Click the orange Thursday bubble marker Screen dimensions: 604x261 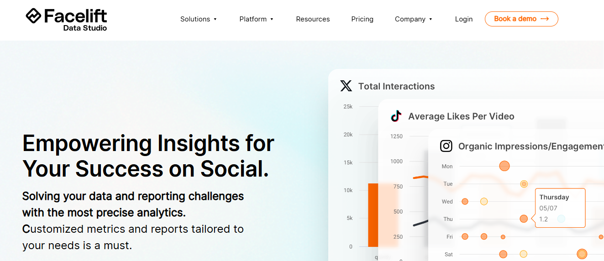click(x=524, y=219)
